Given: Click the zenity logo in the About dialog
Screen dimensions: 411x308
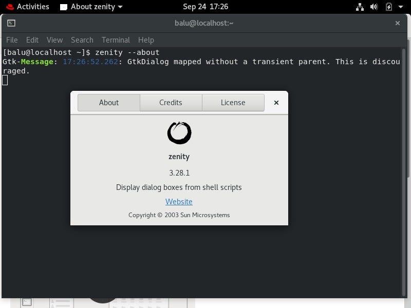Looking at the screenshot, I should (x=179, y=132).
